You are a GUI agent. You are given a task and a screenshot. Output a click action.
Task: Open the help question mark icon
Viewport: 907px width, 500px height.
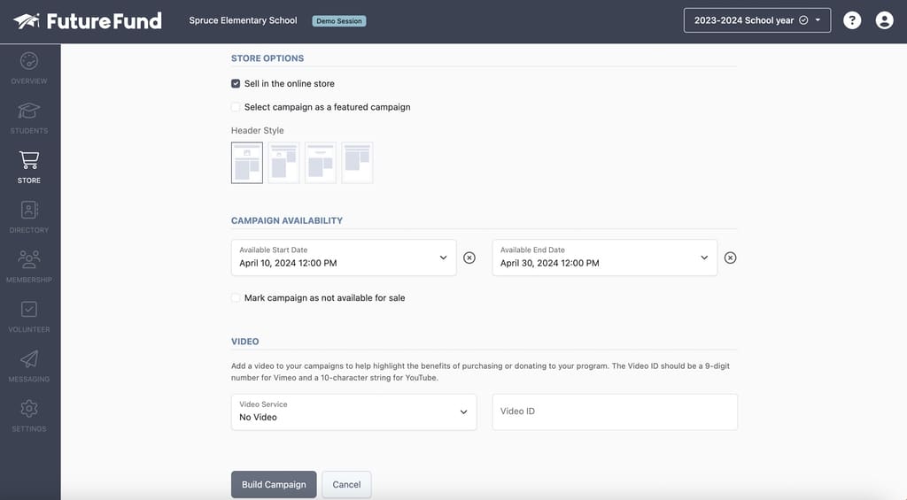point(852,21)
